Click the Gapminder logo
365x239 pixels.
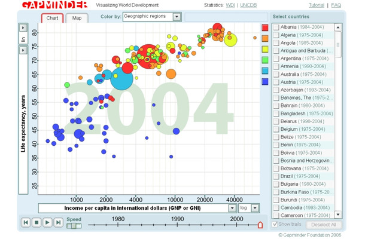[x=55, y=5]
